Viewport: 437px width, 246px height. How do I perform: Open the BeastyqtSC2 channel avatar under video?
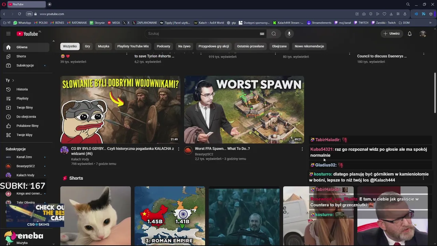click(188, 150)
